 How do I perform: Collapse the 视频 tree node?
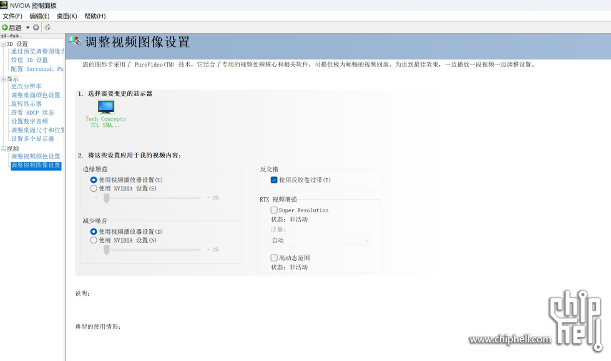[3, 149]
